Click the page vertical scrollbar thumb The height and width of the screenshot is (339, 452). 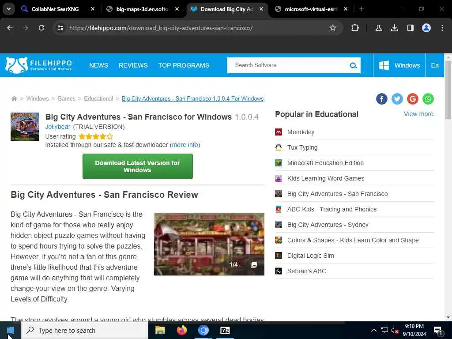point(448,89)
